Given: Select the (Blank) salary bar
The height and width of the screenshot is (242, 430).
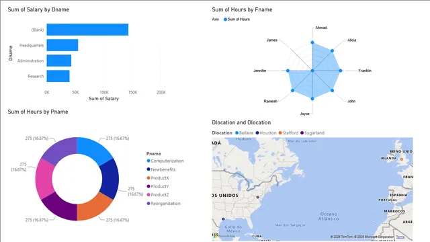Looking at the screenshot, I should click(x=87, y=30).
